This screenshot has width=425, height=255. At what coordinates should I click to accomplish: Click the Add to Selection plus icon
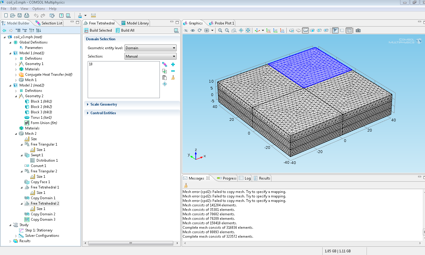(x=173, y=64)
